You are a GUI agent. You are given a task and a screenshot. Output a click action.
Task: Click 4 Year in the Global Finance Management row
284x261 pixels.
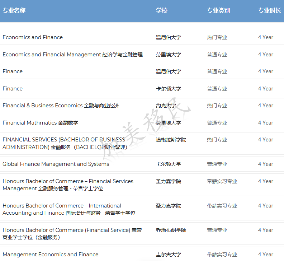click(x=265, y=164)
